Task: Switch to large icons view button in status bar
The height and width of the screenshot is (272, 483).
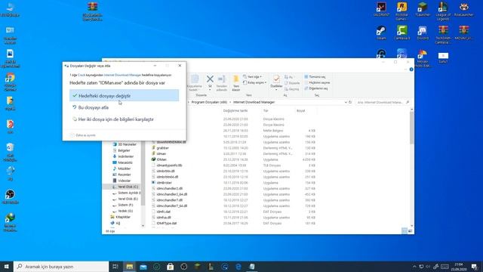Action: [x=410, y=231]
